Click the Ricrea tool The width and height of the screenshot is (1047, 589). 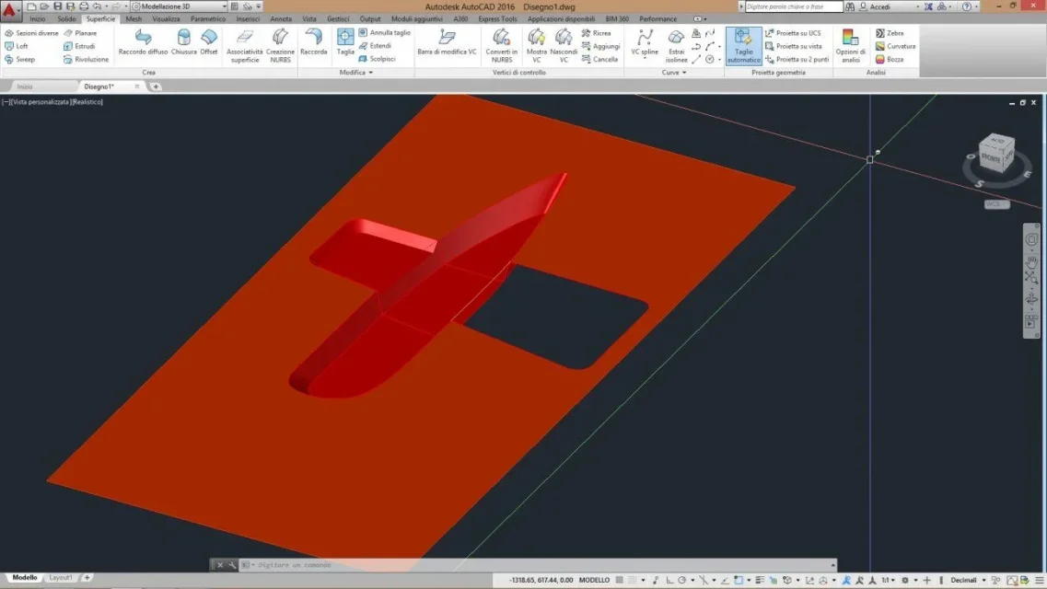pyautogui.click(x=596, y=33)
